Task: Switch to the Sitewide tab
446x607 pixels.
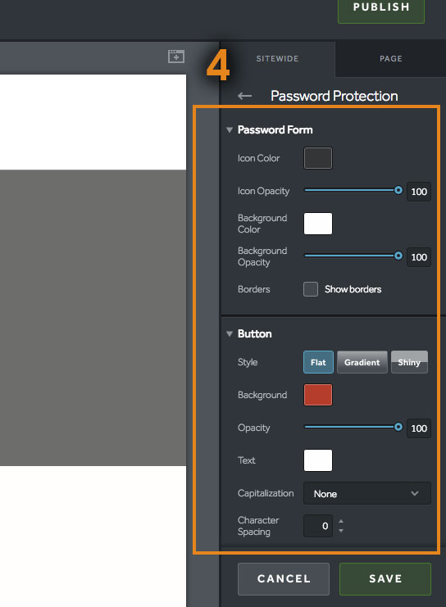Action: click(277, 59)
